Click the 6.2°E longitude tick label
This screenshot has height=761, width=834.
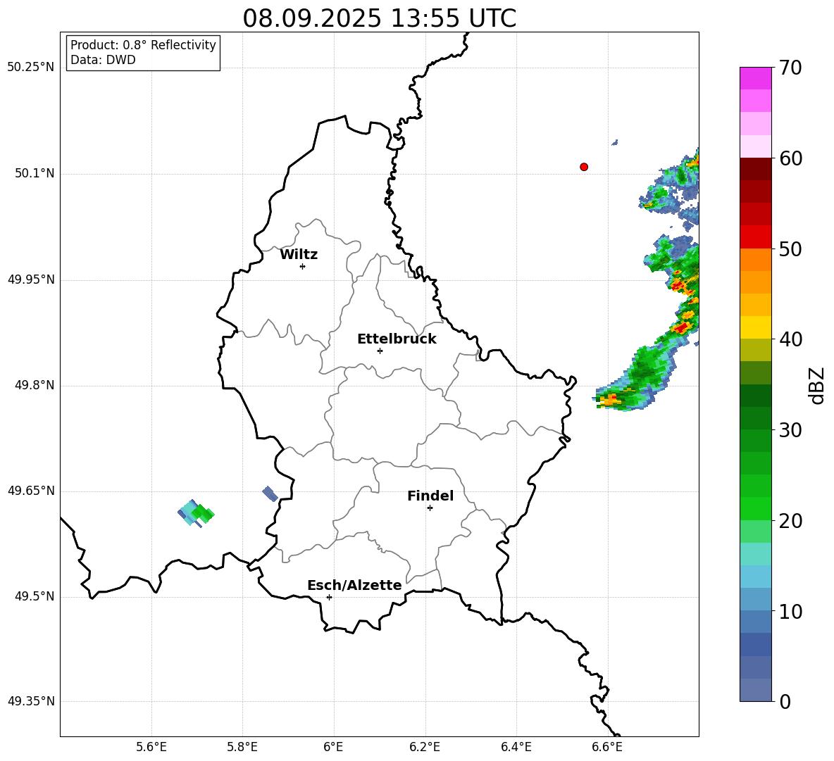click(x=425, y=747)
